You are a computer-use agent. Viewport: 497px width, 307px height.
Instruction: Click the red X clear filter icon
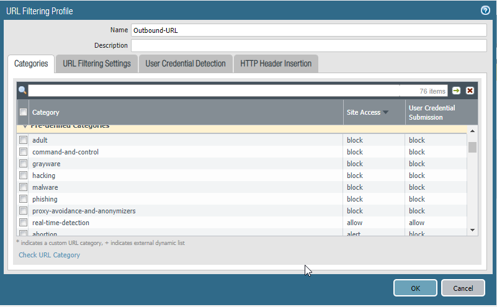[470, 91]
